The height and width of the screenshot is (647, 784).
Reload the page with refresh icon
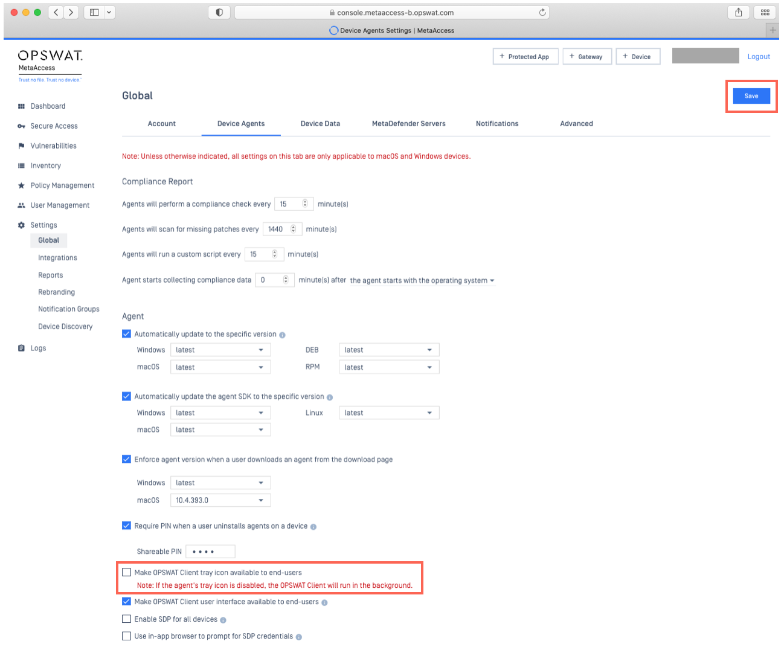(542, 12)
